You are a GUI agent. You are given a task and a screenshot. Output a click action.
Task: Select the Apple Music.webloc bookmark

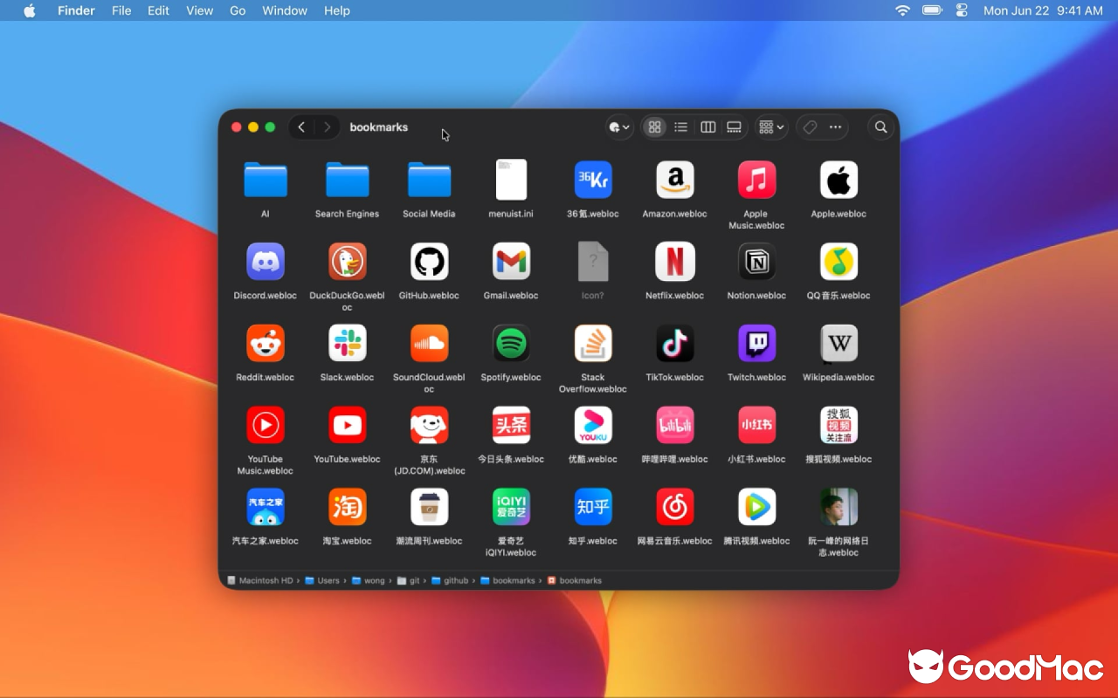(x=756, y=180)
